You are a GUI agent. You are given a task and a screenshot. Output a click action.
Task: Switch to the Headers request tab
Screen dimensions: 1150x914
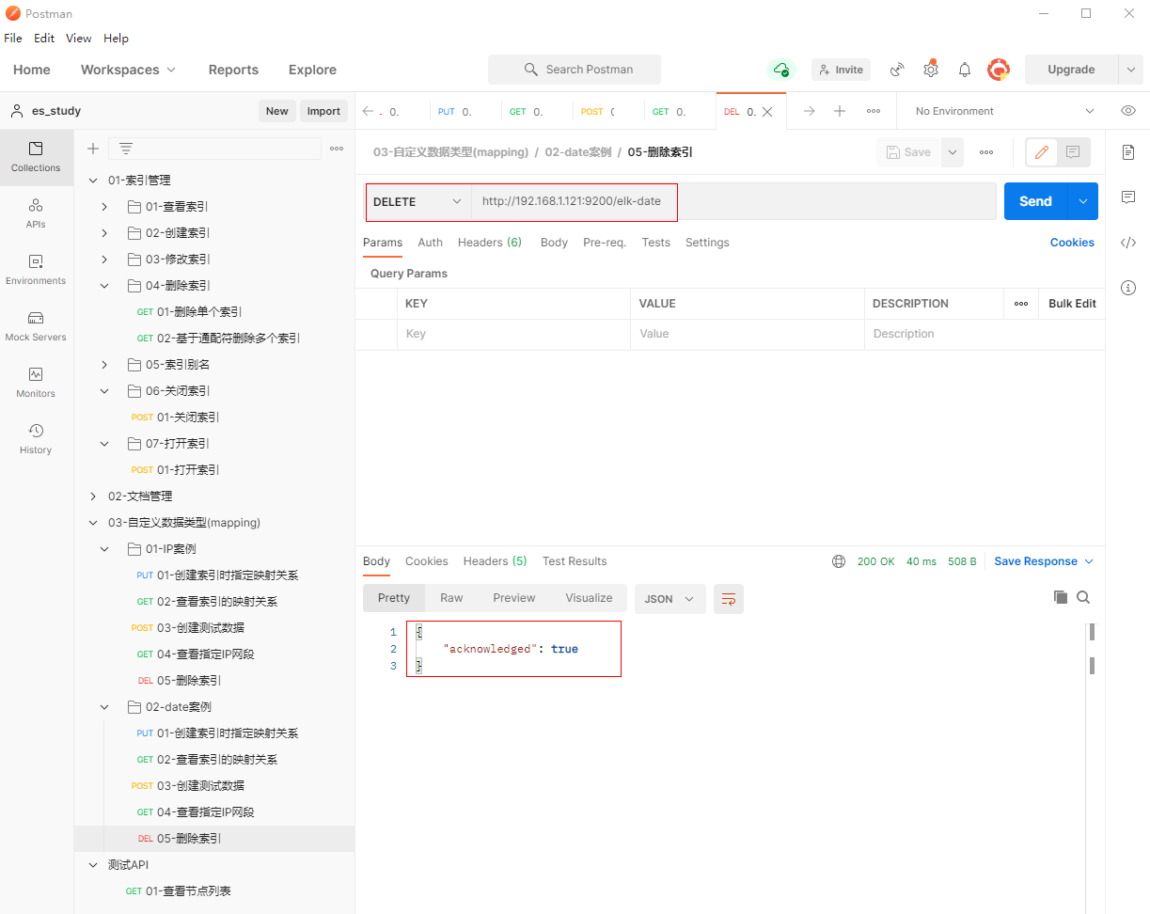[x=489, y=243]
